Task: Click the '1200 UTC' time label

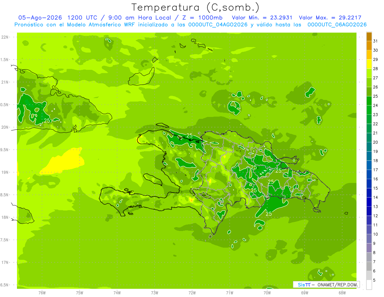Action: click(x=83, y=18)
